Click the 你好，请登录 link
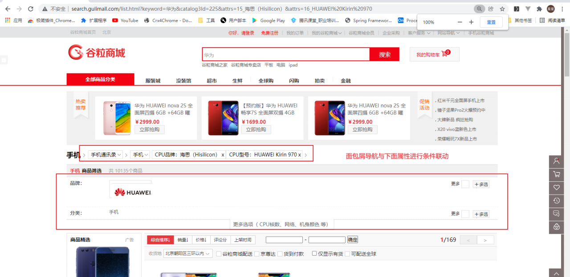Screen dimensions: 570x277 (241, 33)
